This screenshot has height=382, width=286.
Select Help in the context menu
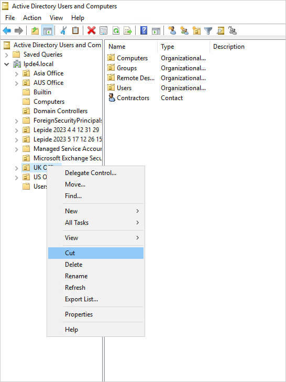point(96,330)
